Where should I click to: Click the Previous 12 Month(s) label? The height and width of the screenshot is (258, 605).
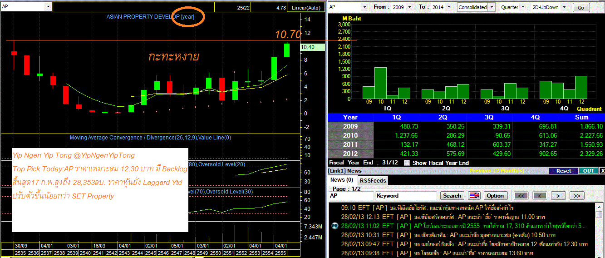click(497, 171)
